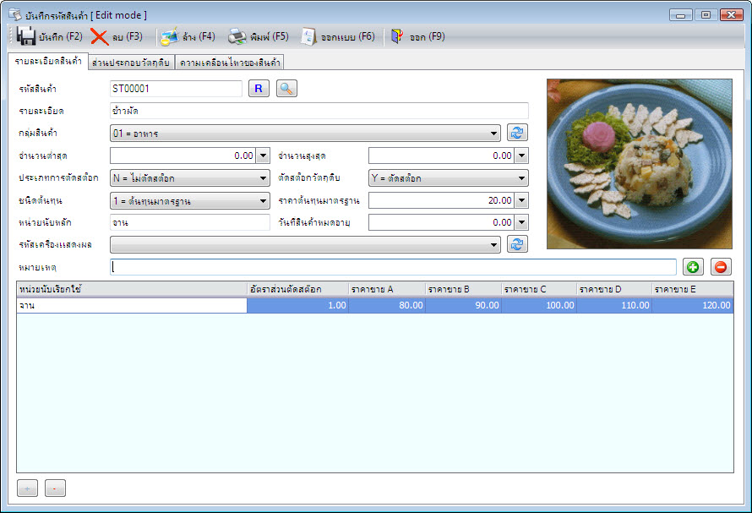Click the plus button below the unit grid

tap(27, 488)
